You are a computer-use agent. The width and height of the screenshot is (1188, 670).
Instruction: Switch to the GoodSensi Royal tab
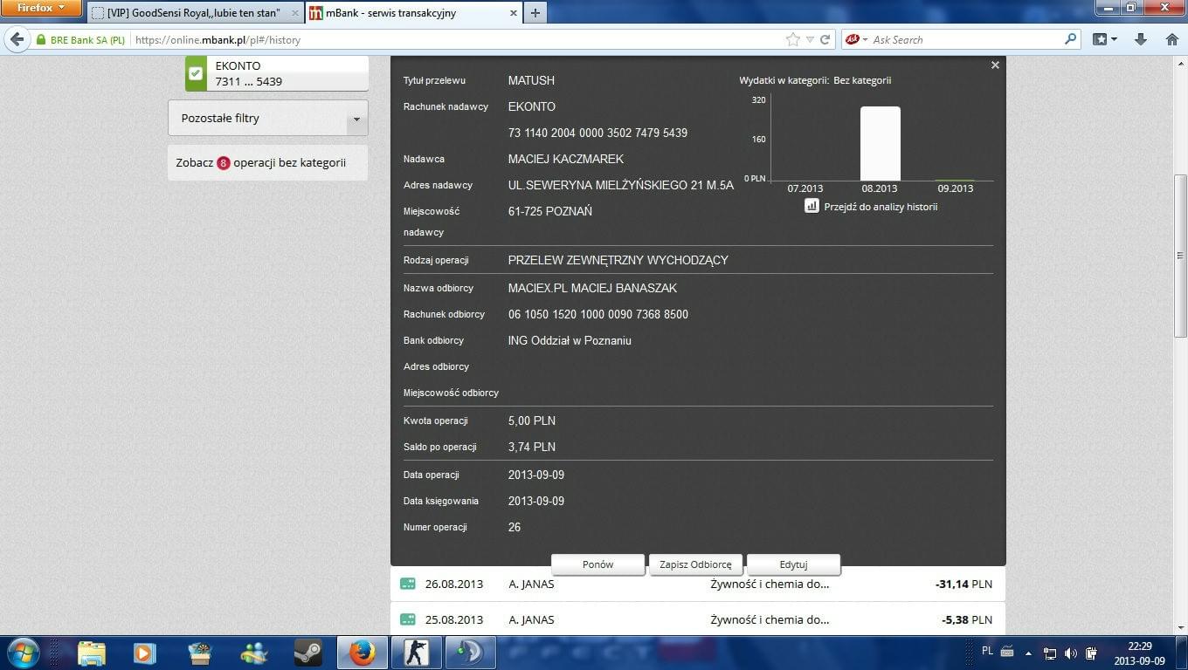(x=196, y=13)
